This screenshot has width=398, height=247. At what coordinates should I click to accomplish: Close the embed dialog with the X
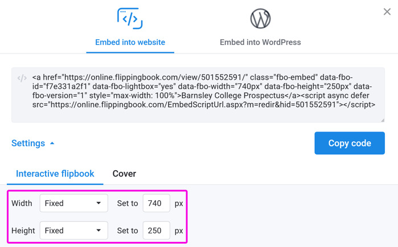tap(387, 11)
